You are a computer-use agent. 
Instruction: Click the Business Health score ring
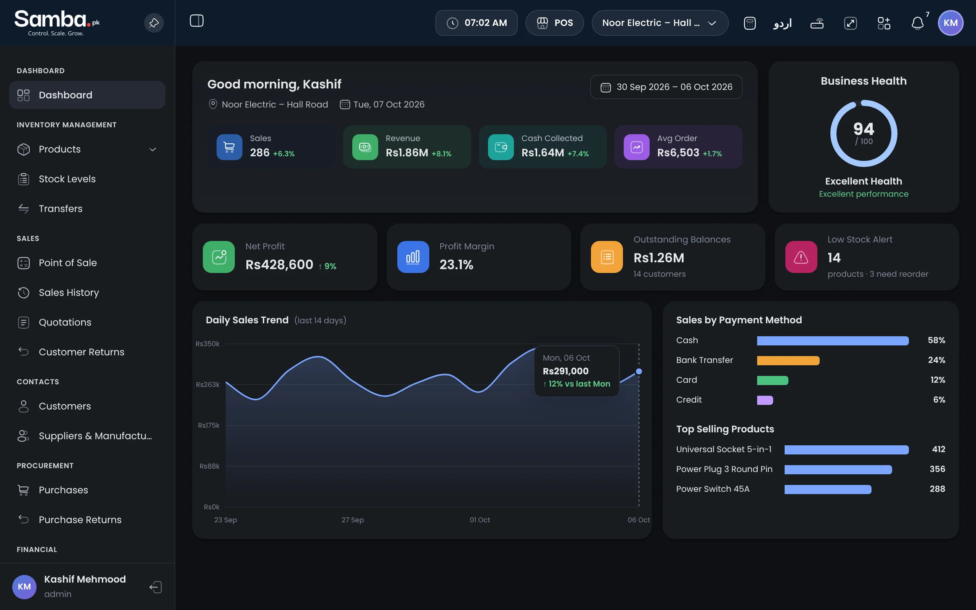[x=864, y=133]
